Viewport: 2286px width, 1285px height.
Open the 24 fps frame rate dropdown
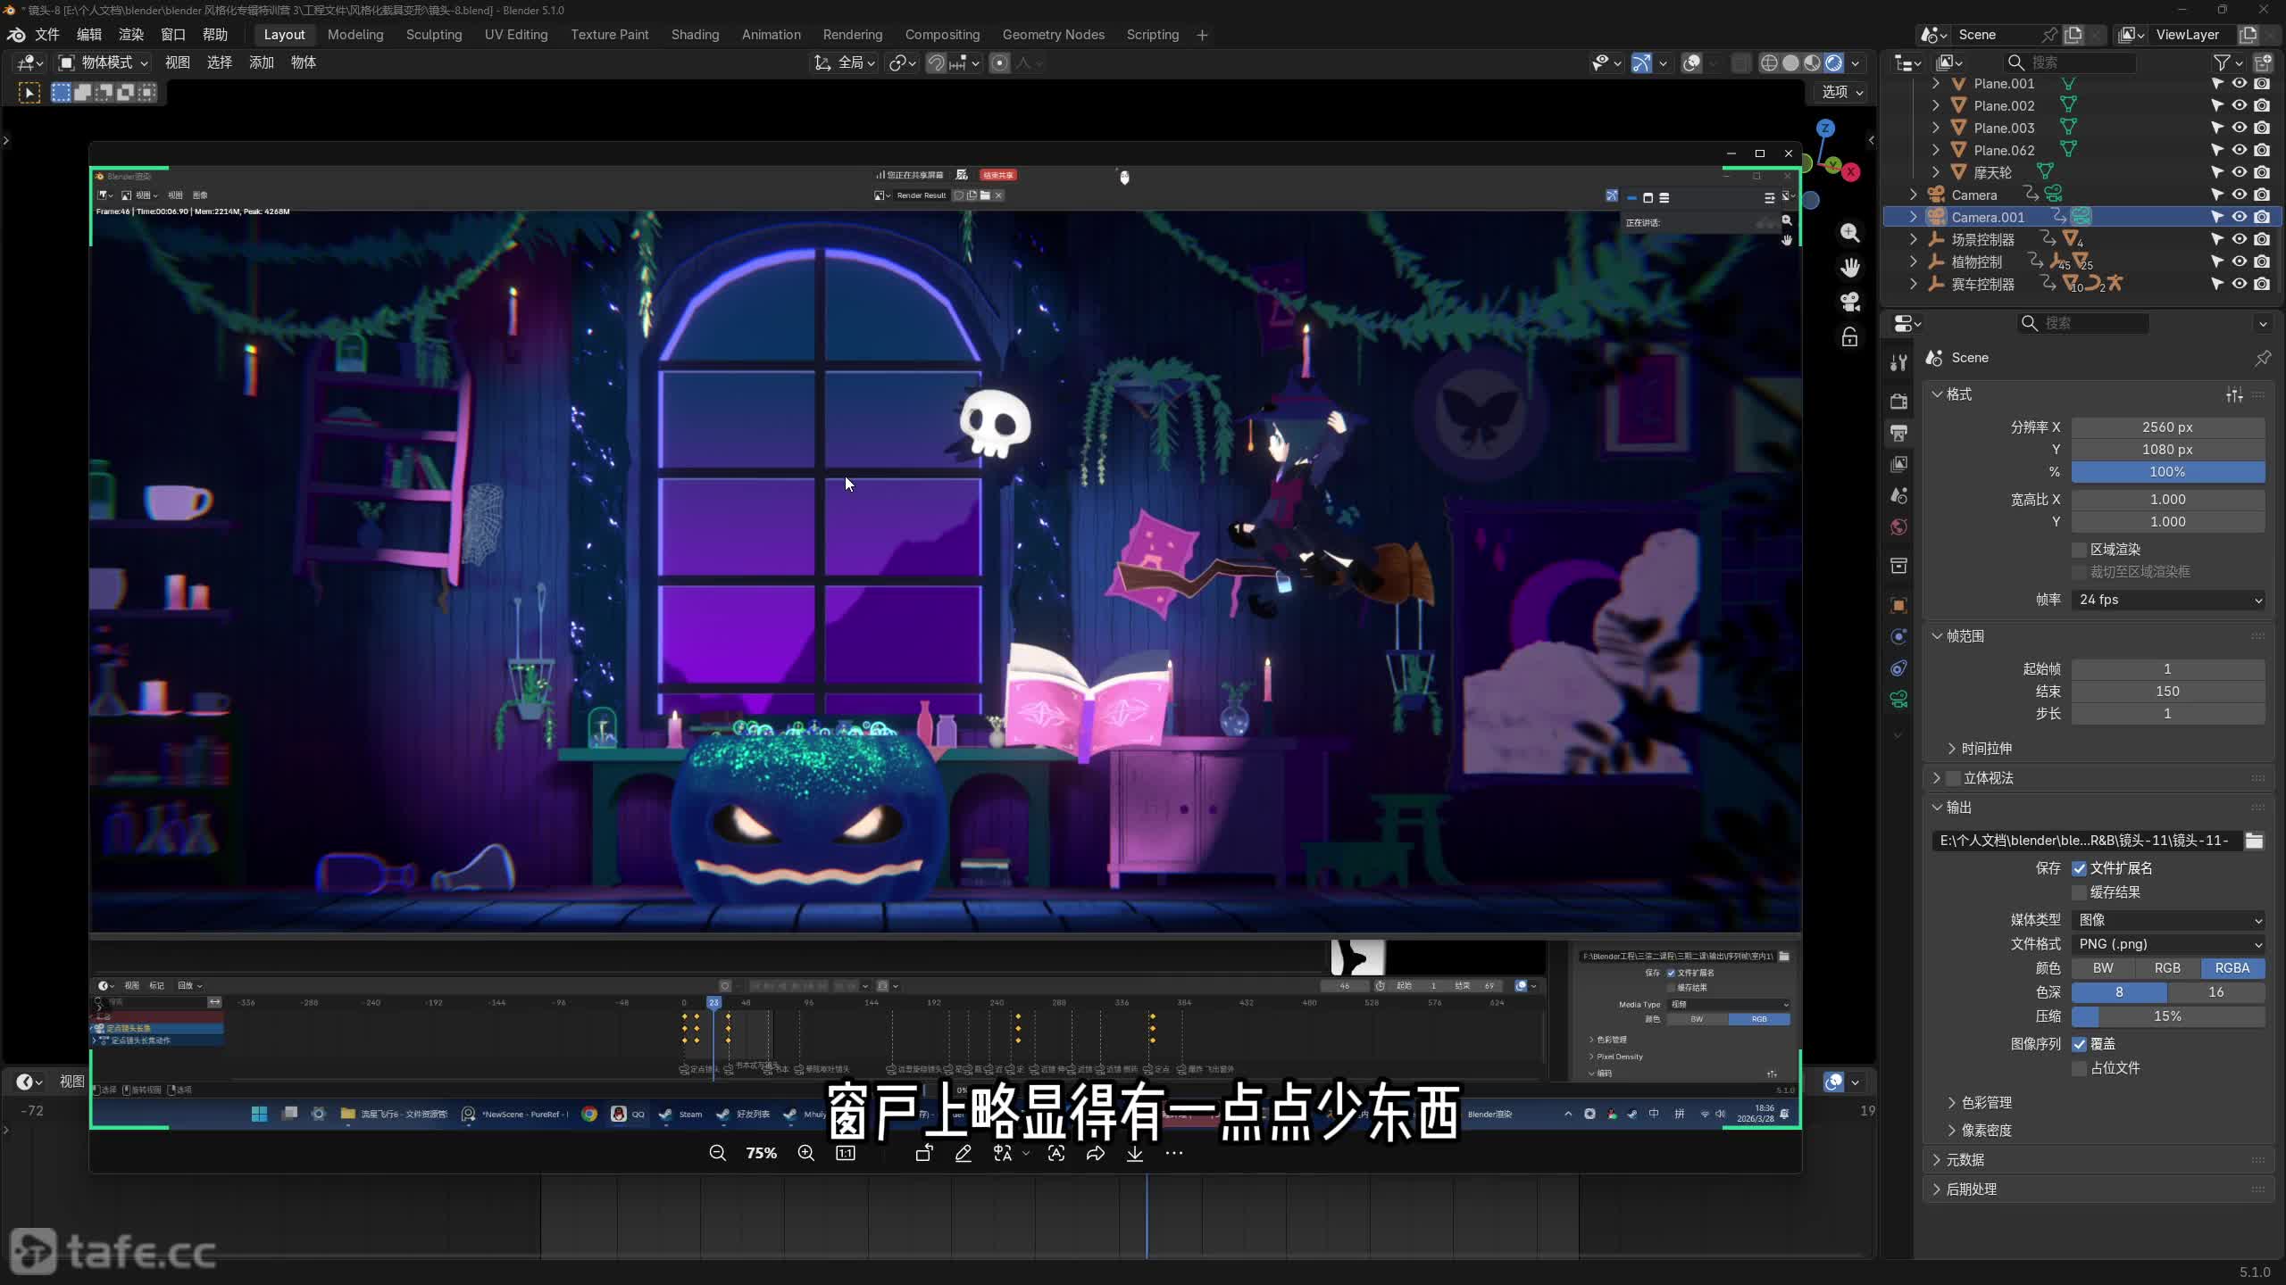(x=2167, y=600)
